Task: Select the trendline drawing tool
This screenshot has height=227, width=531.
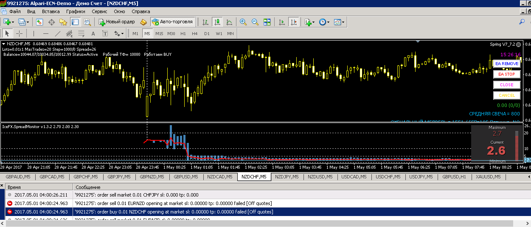Action: (x=58, y=33)
